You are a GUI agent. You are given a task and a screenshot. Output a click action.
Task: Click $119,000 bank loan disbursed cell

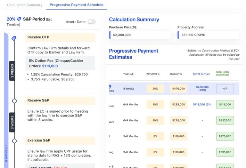coord(225,105)
